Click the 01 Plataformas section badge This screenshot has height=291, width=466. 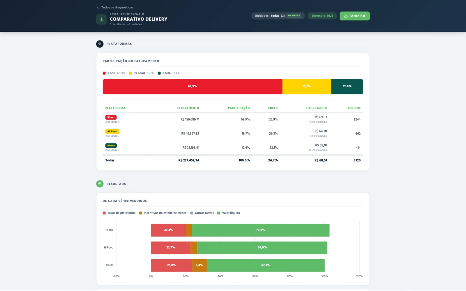point(100,44)
